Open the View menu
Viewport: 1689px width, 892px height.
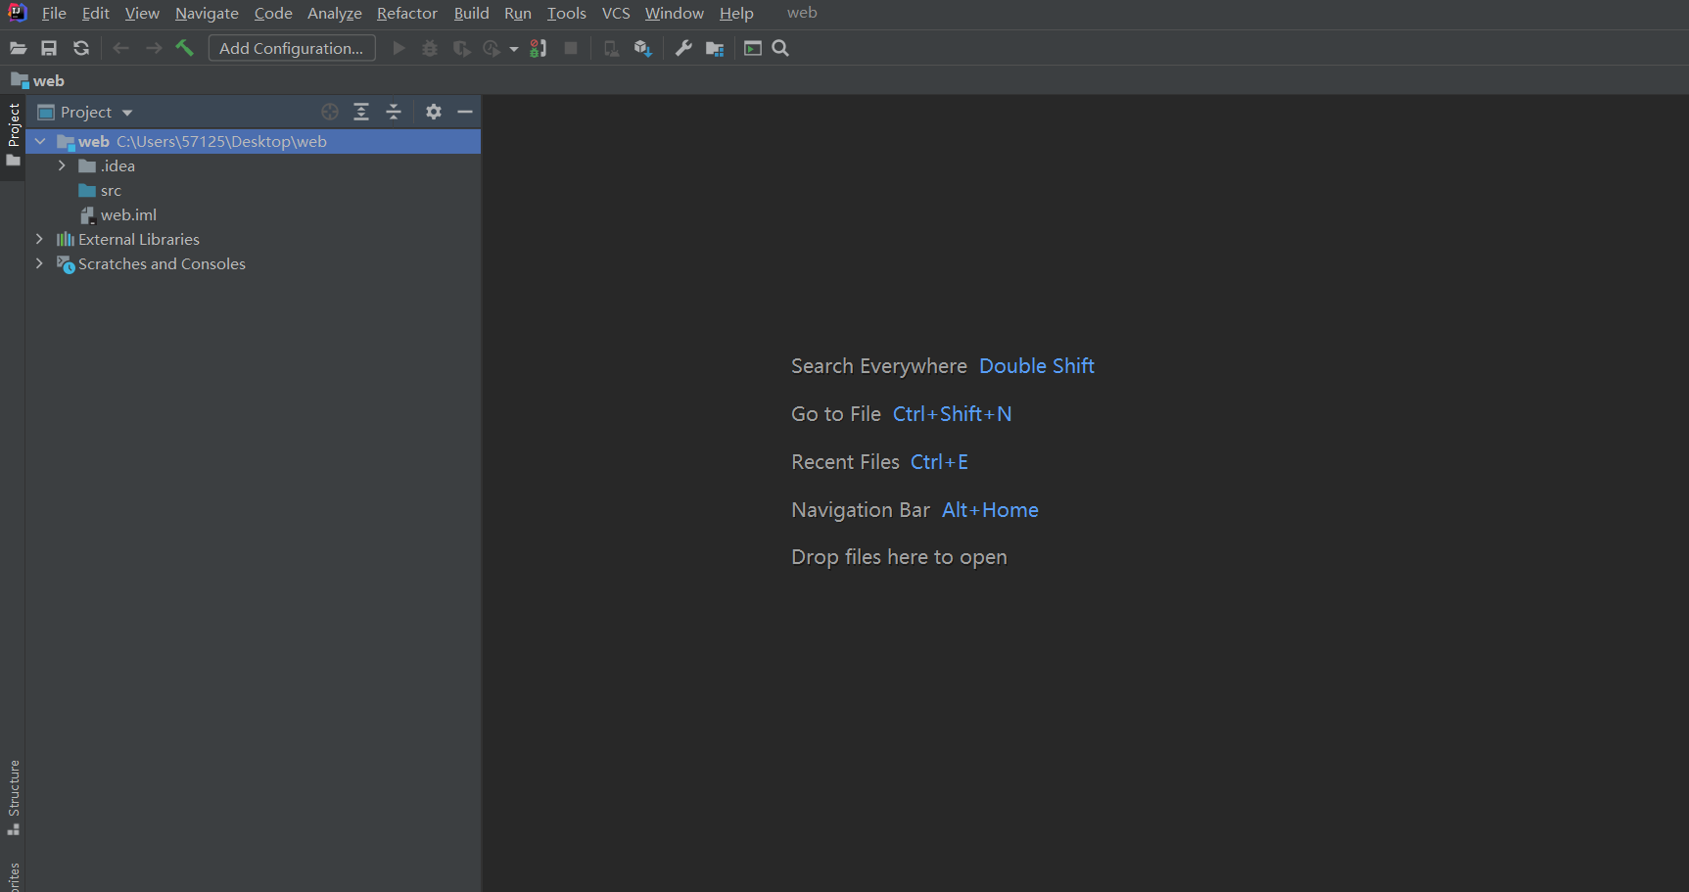pos(142,13)
